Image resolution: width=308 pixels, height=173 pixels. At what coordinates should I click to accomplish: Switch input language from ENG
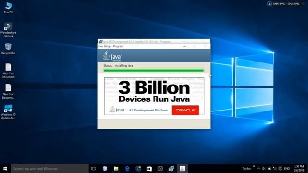point(287,169)
